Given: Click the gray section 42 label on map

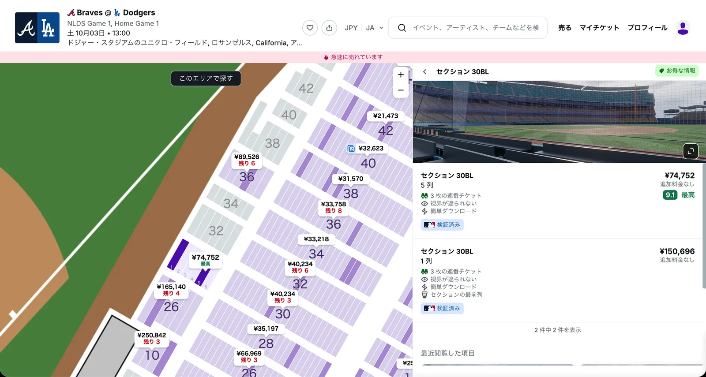Looking at the screenshot, I should coord(306,88).
